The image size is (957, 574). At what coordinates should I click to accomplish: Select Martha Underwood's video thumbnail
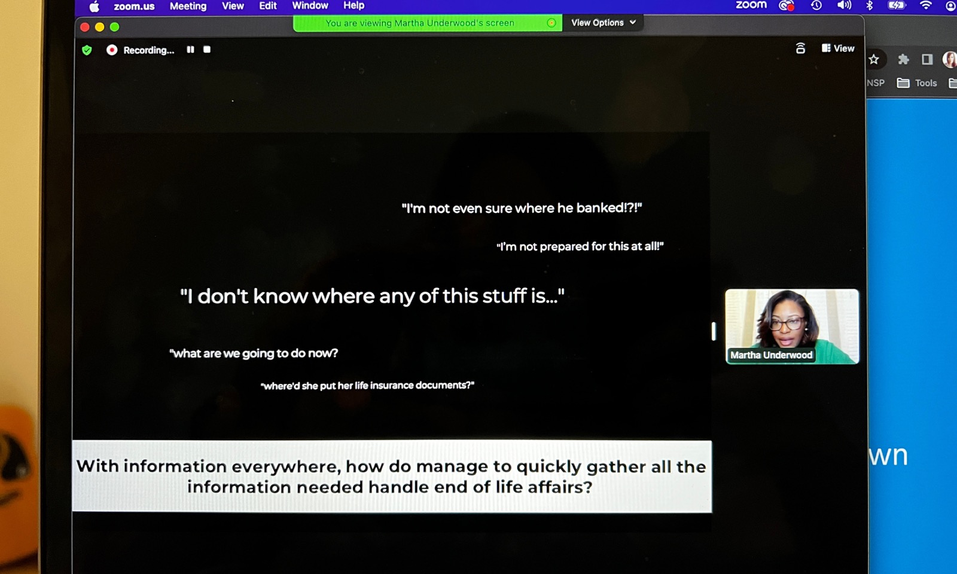point(792,326)
